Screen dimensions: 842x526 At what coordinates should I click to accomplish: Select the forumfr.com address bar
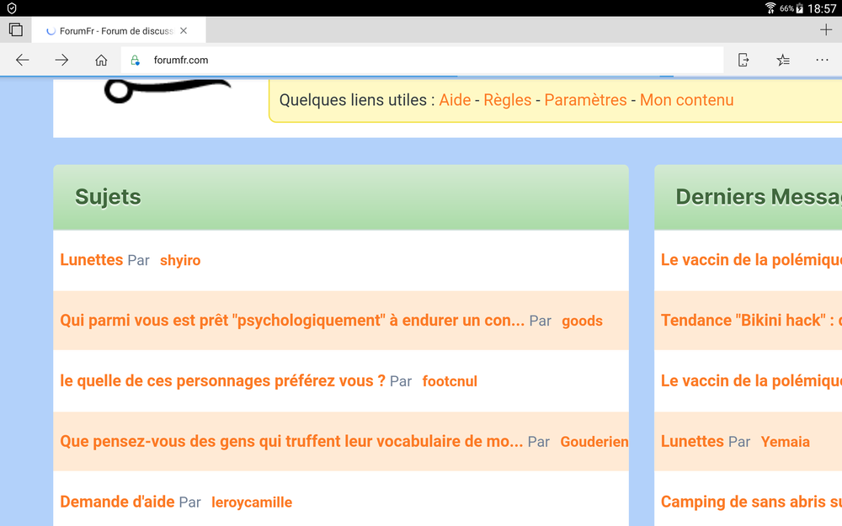coord(337,60)
